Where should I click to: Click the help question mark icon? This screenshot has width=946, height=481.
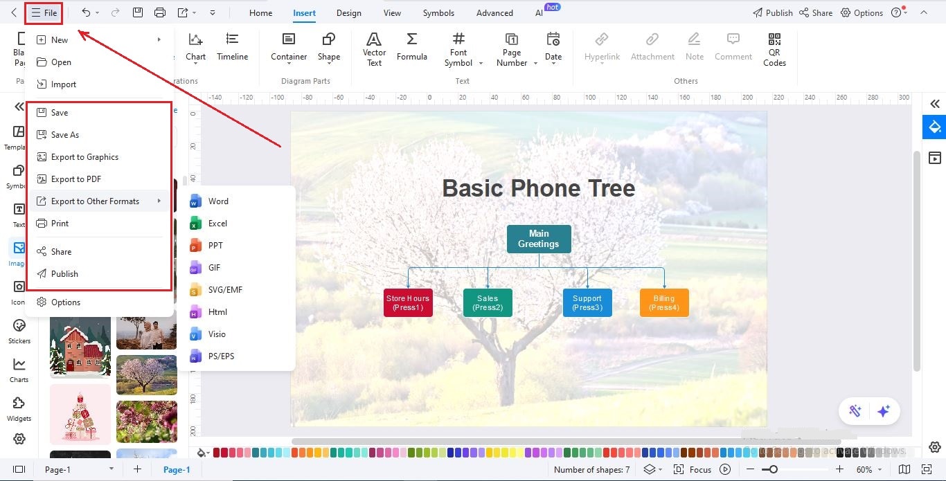pos(896,12)
